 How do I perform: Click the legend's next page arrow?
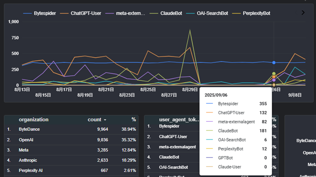click(x=303, y=13)
